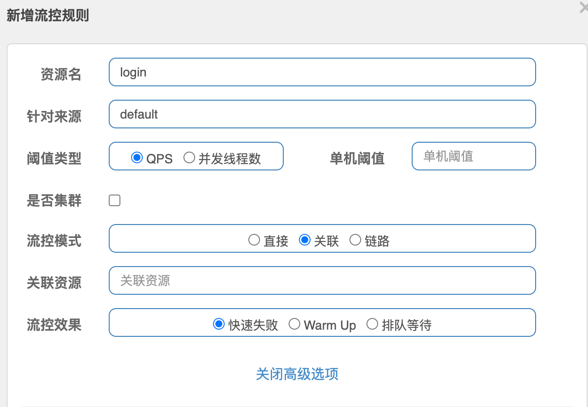Focus the 单机阈值 input field
Viewport: 588px width, 407px height.
474,156
